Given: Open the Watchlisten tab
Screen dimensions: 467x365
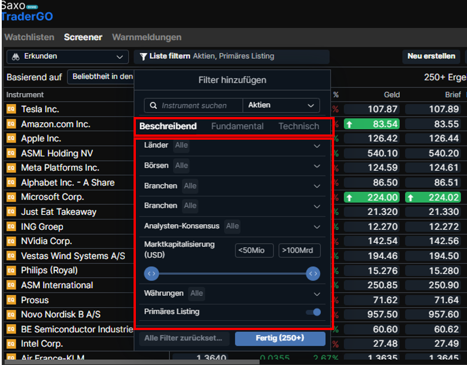Looking at the screenshot, I should click(29, 37).
